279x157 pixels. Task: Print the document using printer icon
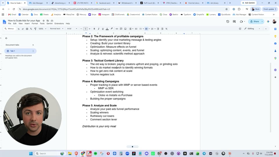point(27,29)
